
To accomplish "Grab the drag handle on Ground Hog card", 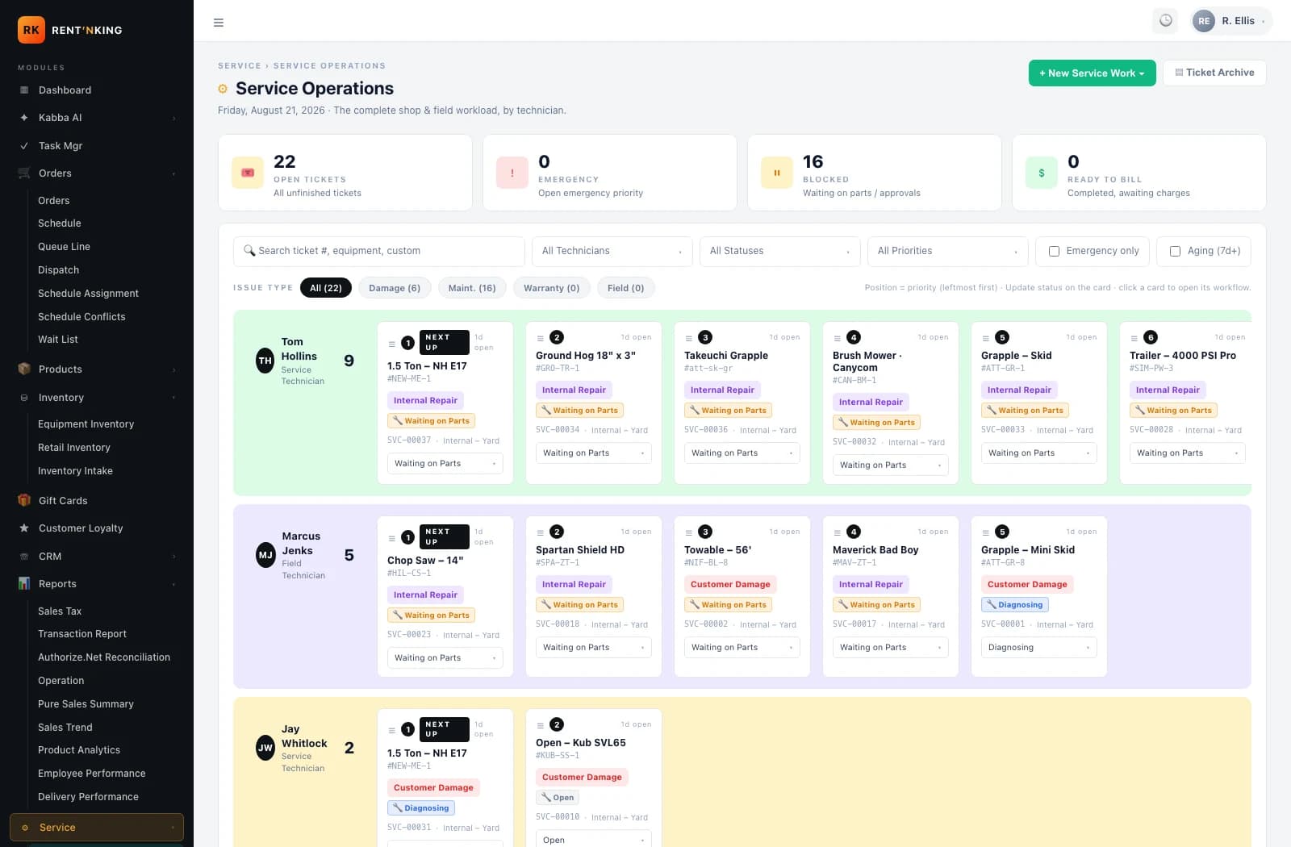I will tap(541, 338).
